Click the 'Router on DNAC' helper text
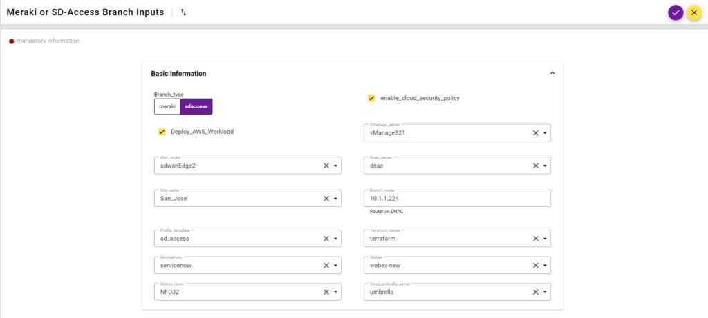 tap(386, 211)
